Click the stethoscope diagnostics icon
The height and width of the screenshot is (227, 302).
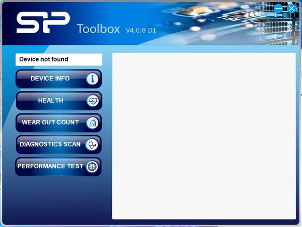[x=92, y=145]
